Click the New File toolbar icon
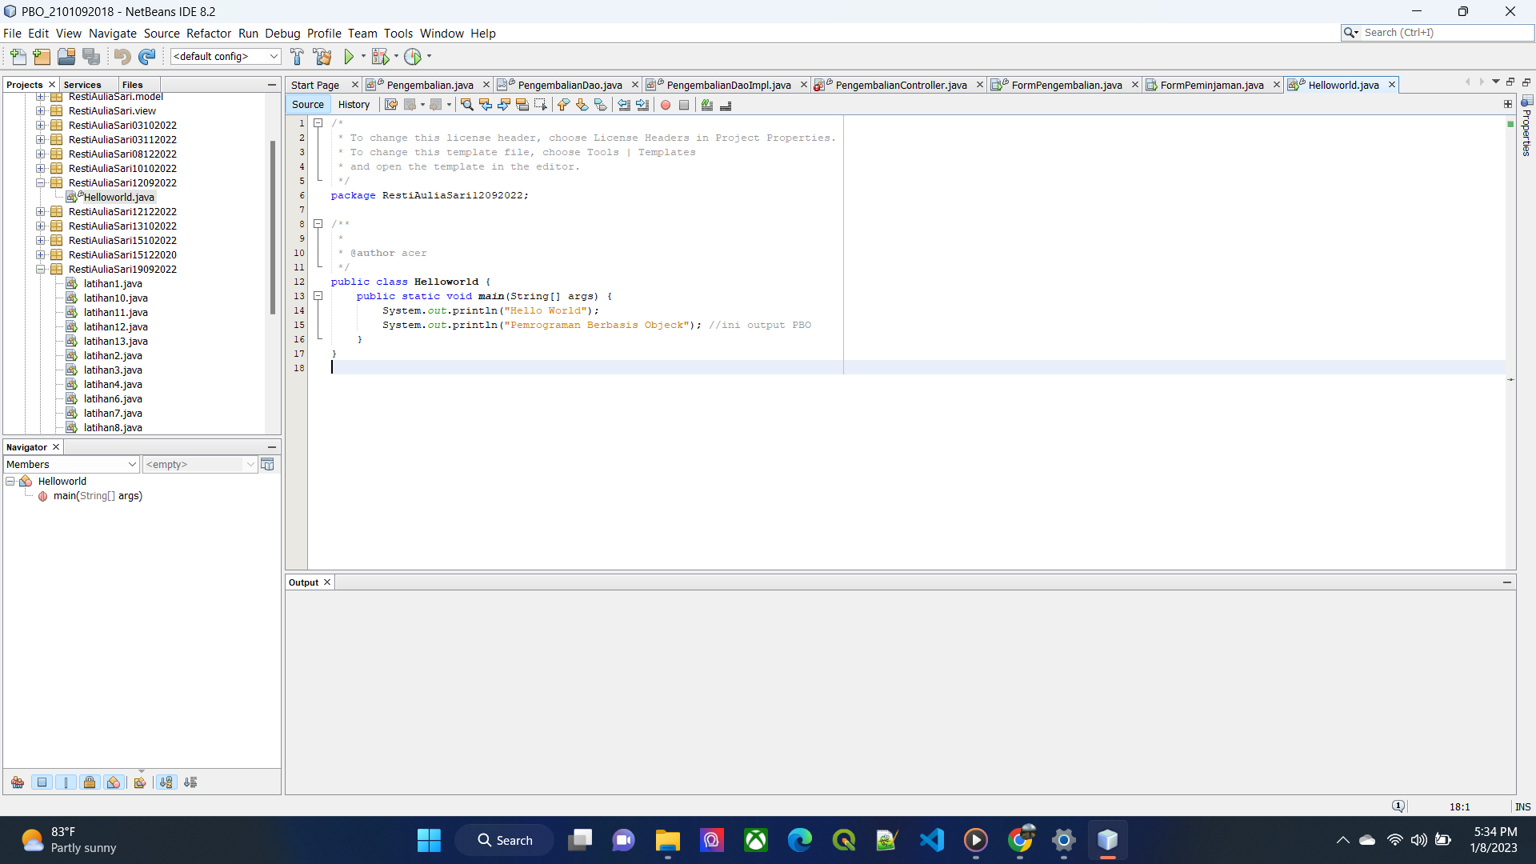Screen dimensions: 1536x864 click(x=18, y=57)
